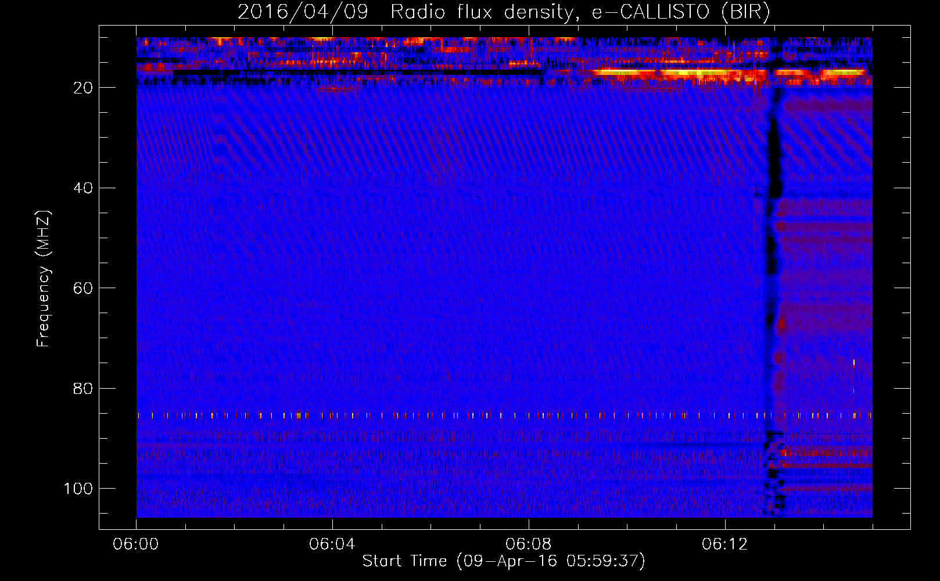This screenshot has width=940, height=581.
Task: Click the 'Start Time (09-Apr-16 05:59:37)' label
Action: coord(504,561)
